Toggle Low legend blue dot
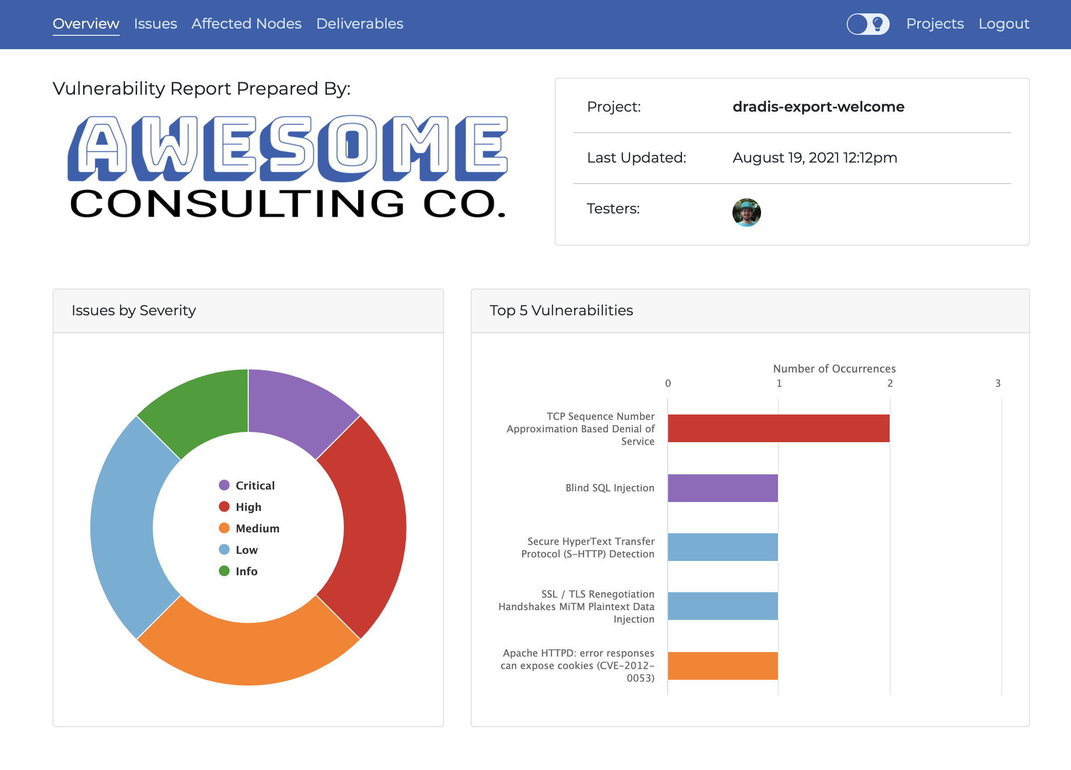Viewport: 1071px width, 770px height. coord(224,549)
